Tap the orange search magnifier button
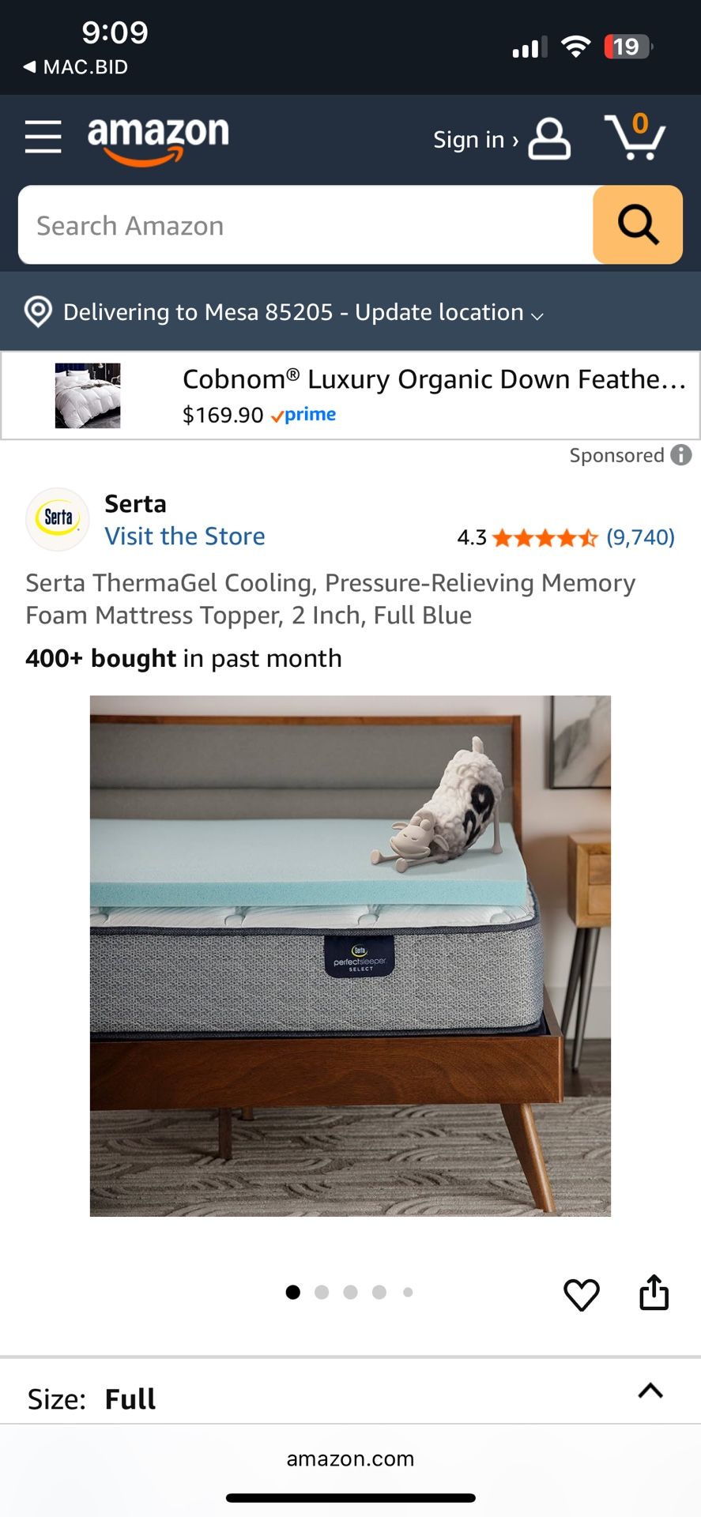 pyautogui.click(x=638, y=224)
